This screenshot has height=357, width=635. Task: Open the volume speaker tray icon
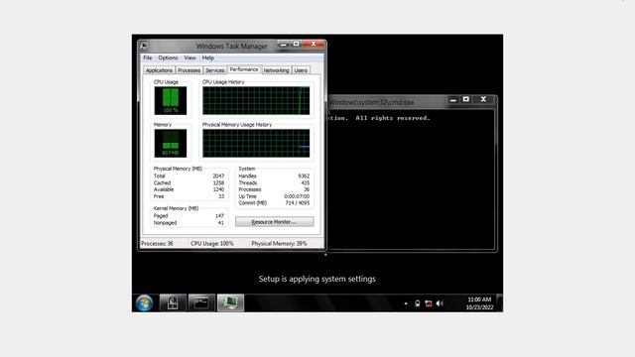pyautogui.click(x=440, y=303)
